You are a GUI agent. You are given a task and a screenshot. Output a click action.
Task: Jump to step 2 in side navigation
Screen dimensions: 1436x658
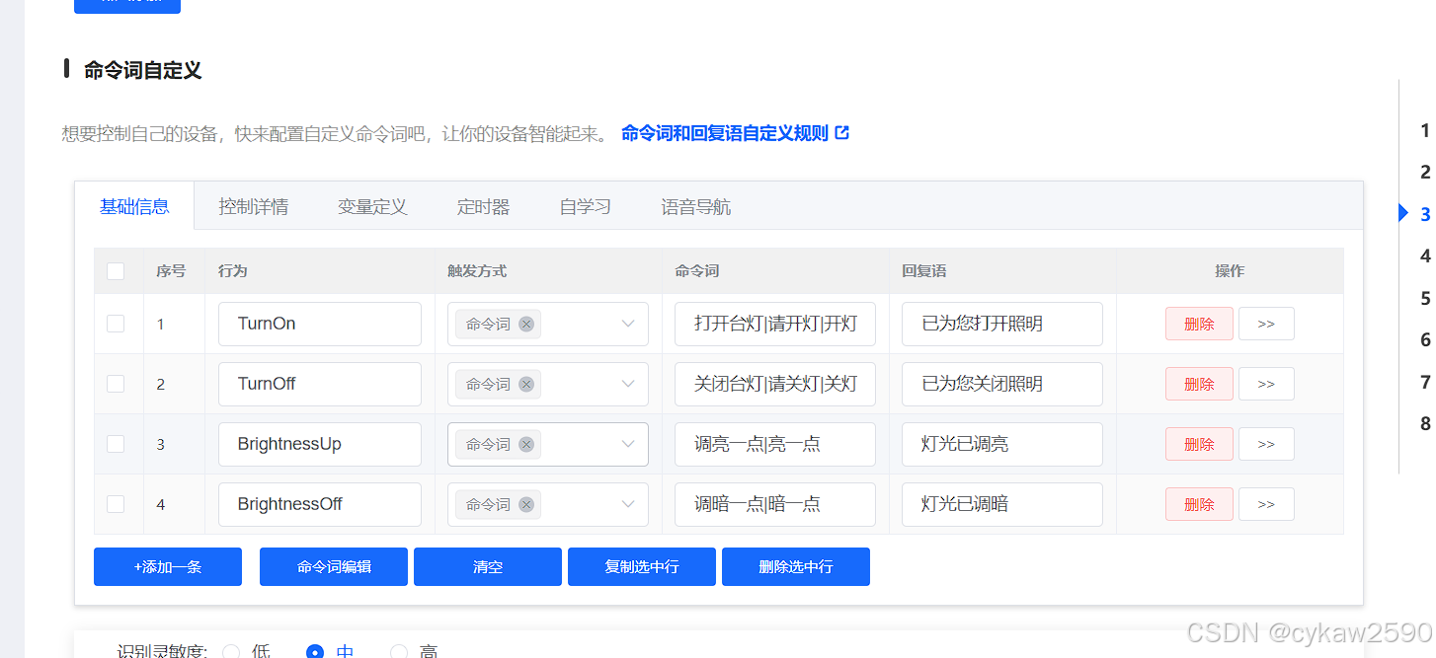tap(1425, 172)
